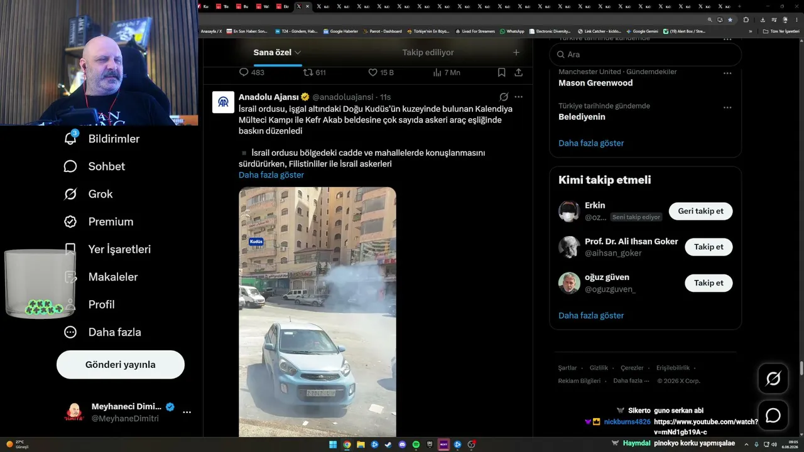Open Discord from the taskbar
The image size is (804, 452).
pos(402,444)
